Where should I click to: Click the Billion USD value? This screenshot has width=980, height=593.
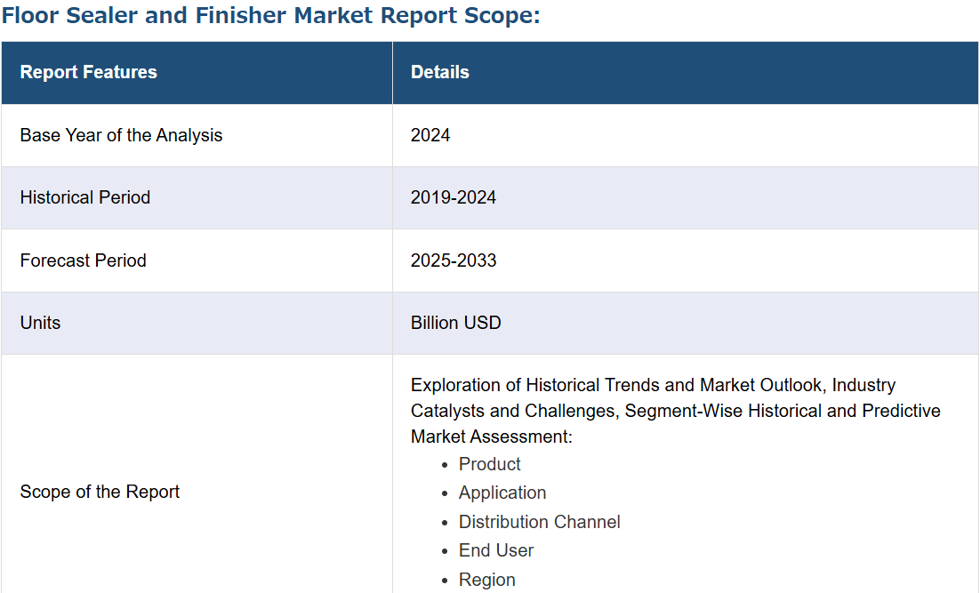pos(455,323)
